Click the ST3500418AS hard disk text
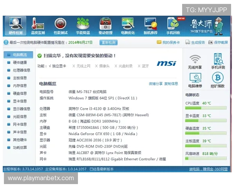The image size is (235, 188). tap(103, 128)
